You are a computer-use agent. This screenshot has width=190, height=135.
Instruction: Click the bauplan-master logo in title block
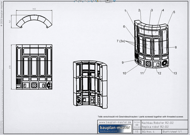115,129
